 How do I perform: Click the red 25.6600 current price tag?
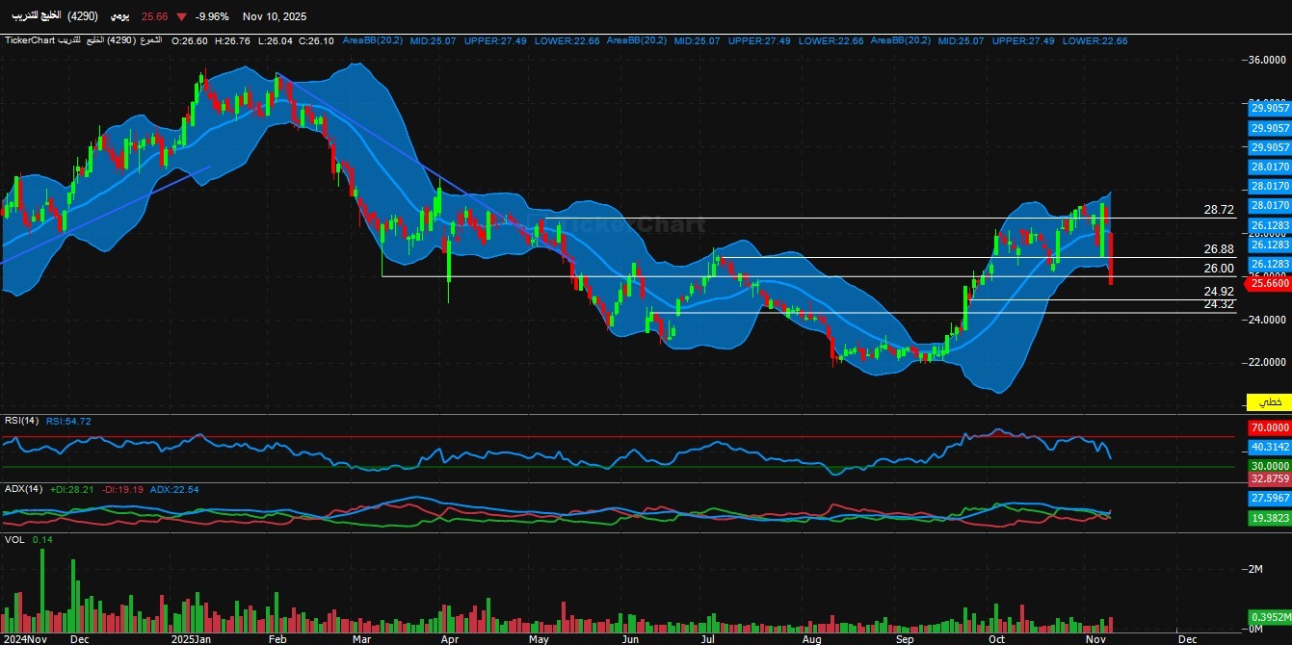[1268, 284]
